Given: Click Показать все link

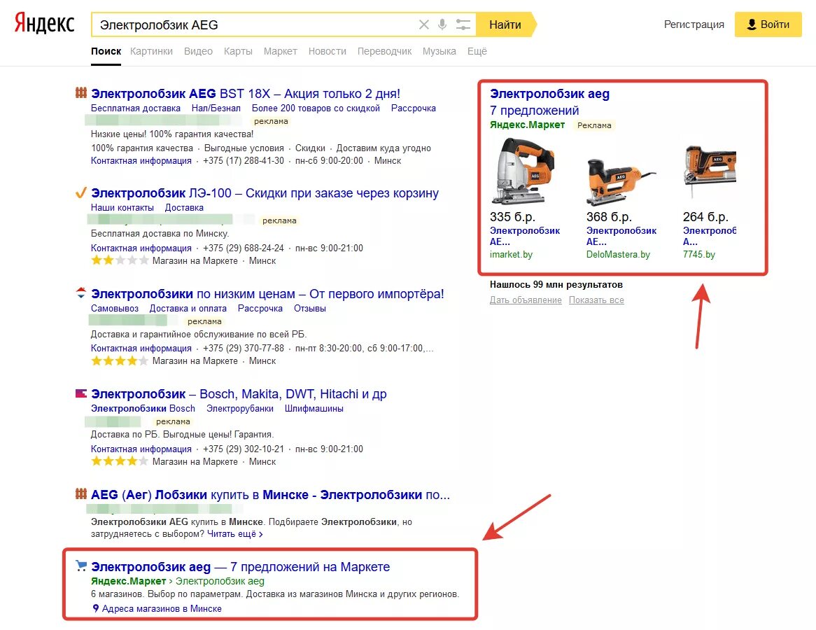Looking at the screenshot, I should (x=596, y=300).
